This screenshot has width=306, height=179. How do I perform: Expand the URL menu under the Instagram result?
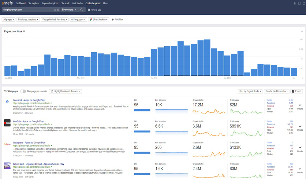tap(51, 146)
